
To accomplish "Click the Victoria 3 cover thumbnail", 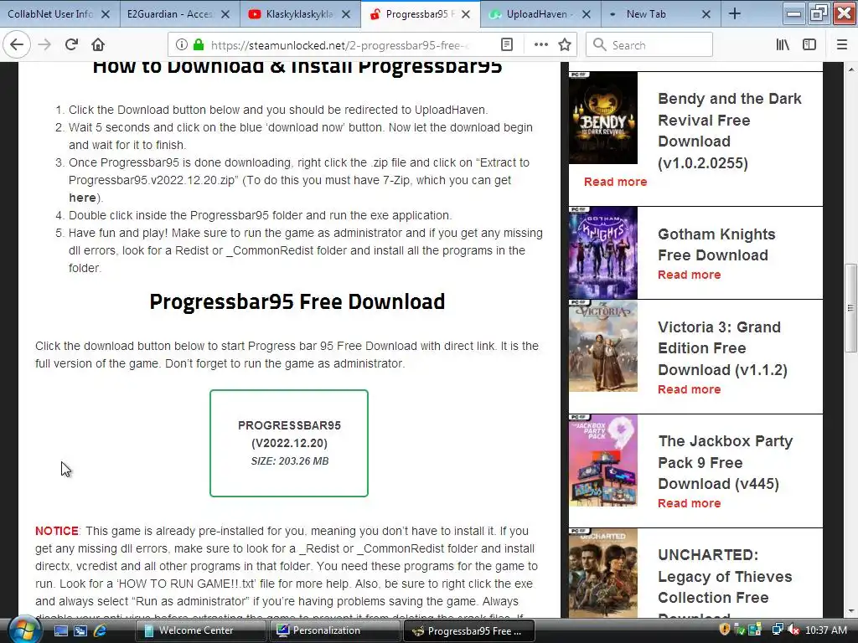I will tap(603, 346).
